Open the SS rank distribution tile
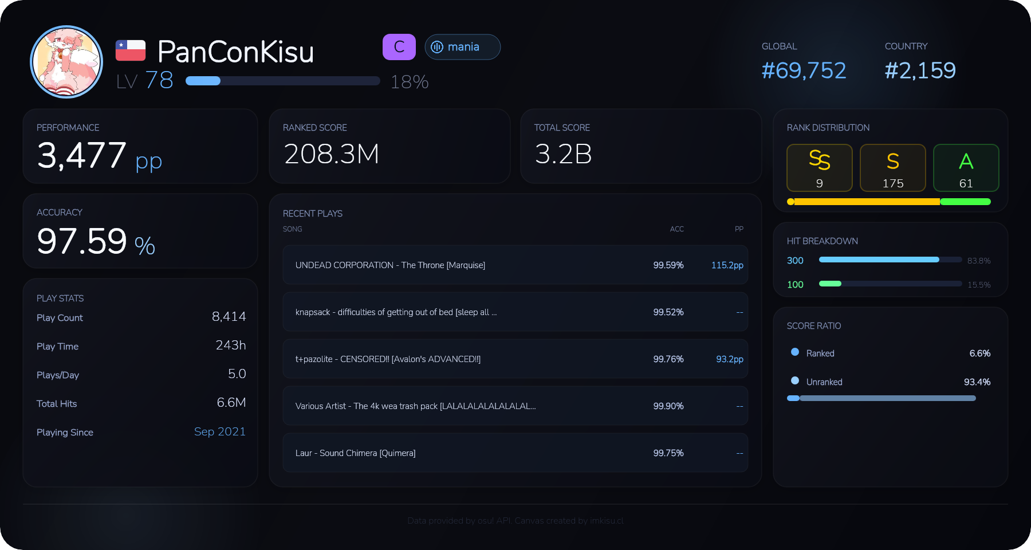The width and height of the screenshot is (1031, 550). click(820, 168)
